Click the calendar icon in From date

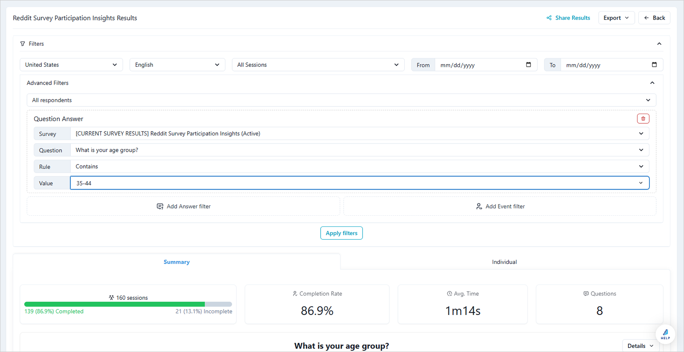[x=529, y=65]
